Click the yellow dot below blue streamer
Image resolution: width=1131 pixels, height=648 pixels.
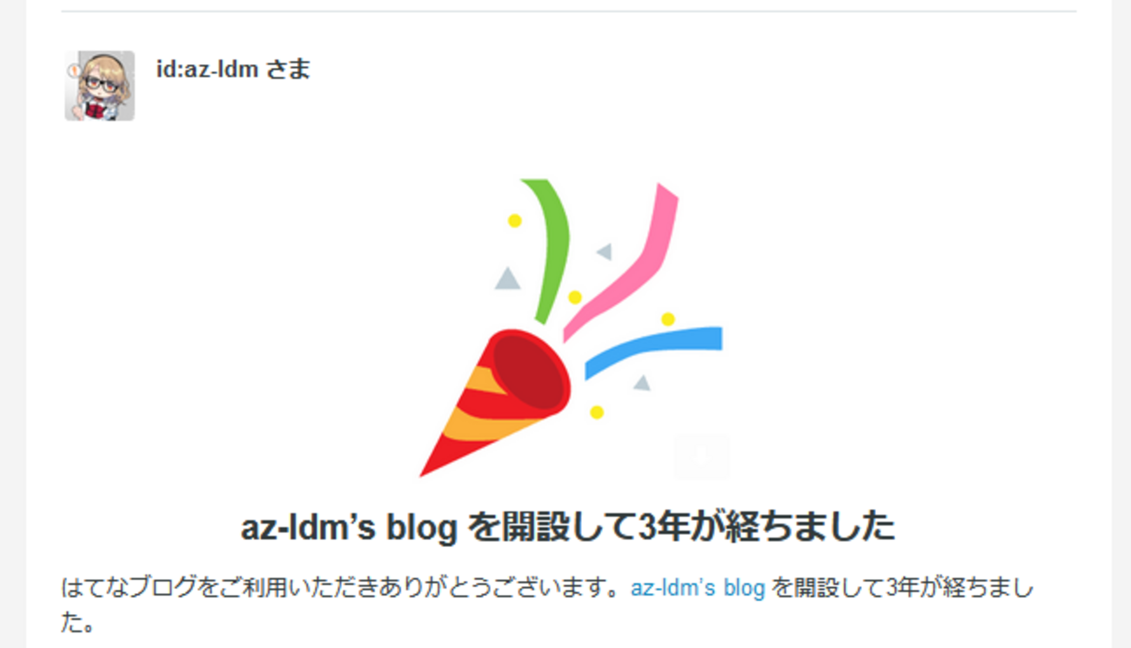coord(596,412)
